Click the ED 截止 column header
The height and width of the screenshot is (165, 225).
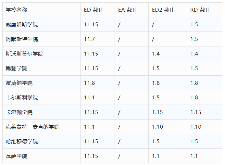coord(94,10)
